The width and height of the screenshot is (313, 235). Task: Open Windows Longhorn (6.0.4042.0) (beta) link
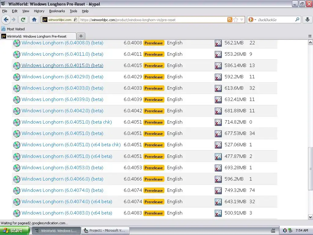62,111
